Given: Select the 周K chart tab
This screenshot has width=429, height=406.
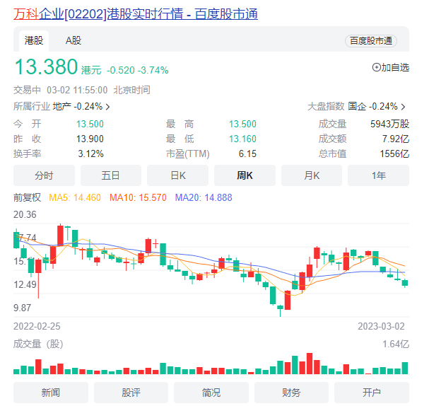Looking at the screenshot, I should pos(245,175).
